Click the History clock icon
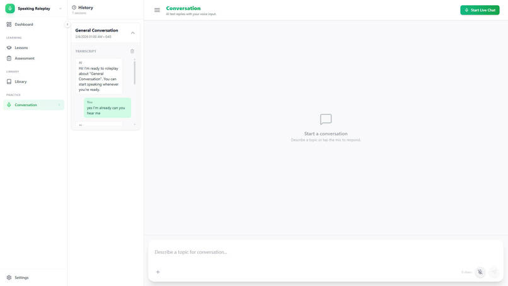The image size is (508, 286). (74, 7)
